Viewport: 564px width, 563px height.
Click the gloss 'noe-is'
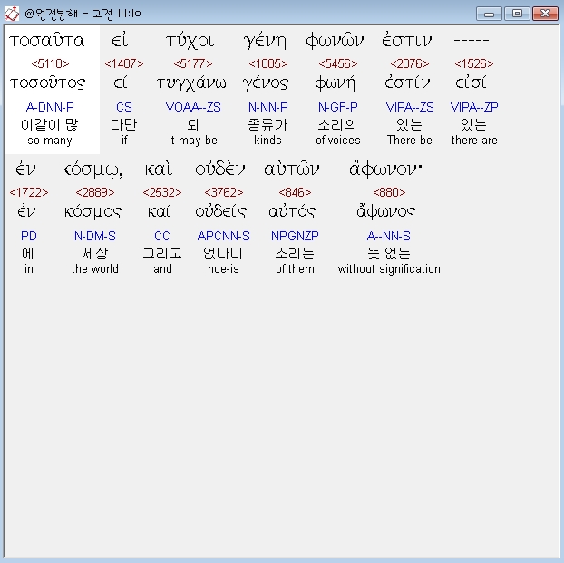(223, 268)
